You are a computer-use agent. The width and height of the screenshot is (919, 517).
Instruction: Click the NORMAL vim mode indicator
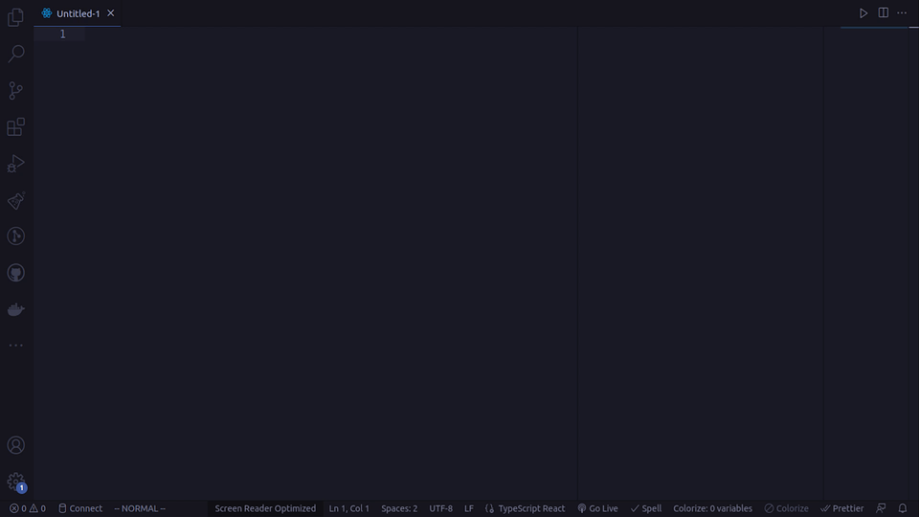[140, 508]
